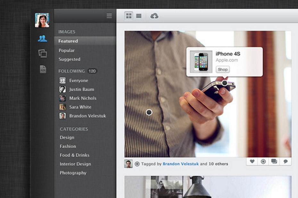298x198 pixels.
Task: Select Popular in the Images section
Action: coord(67,50)
